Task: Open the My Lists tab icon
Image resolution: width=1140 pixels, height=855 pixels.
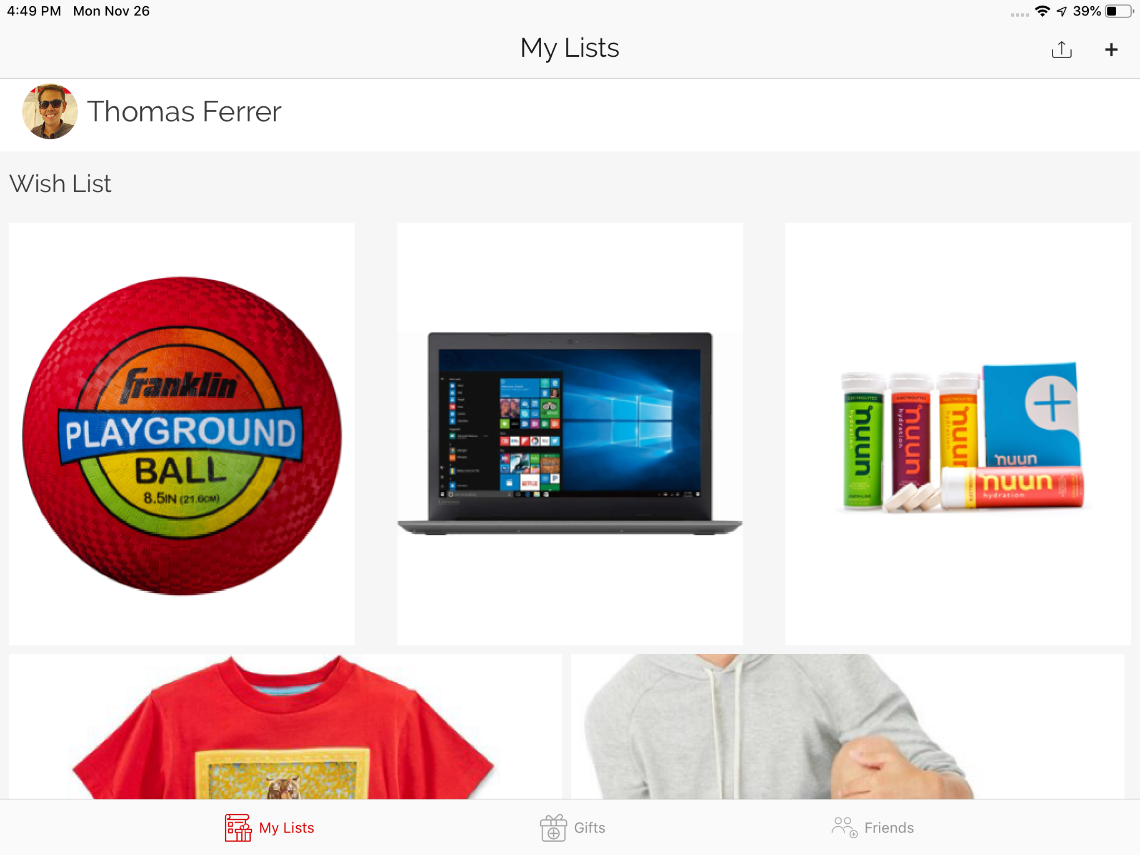Action: [238, 828]
